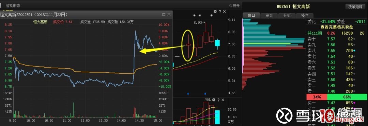Click the first star marker above candles
This screenshot has height=126, width=368.
[194, 15]
